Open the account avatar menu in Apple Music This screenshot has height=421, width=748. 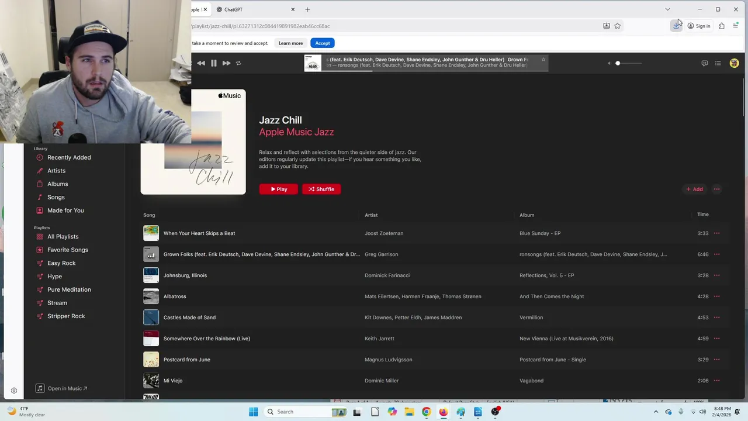[735, 63]
